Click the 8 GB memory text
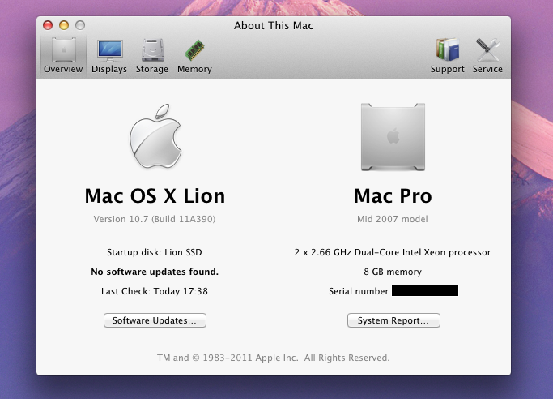553x399 pixels. point(393,272)
